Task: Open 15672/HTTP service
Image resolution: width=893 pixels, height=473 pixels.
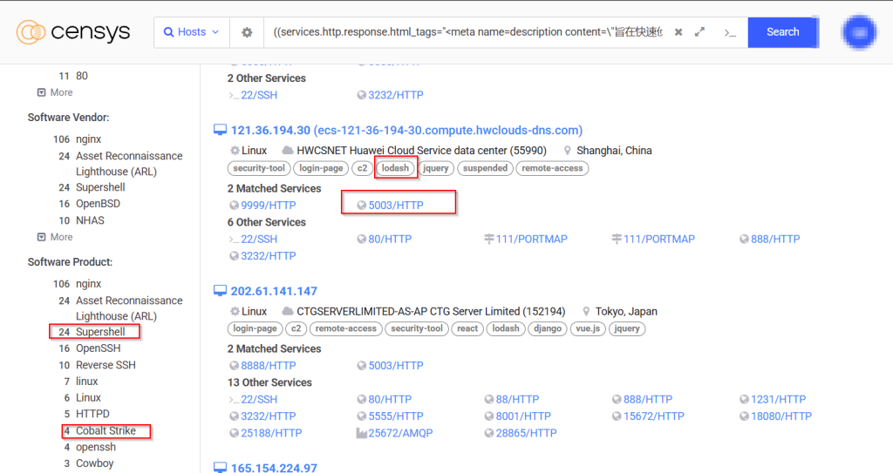Action: 654,416
